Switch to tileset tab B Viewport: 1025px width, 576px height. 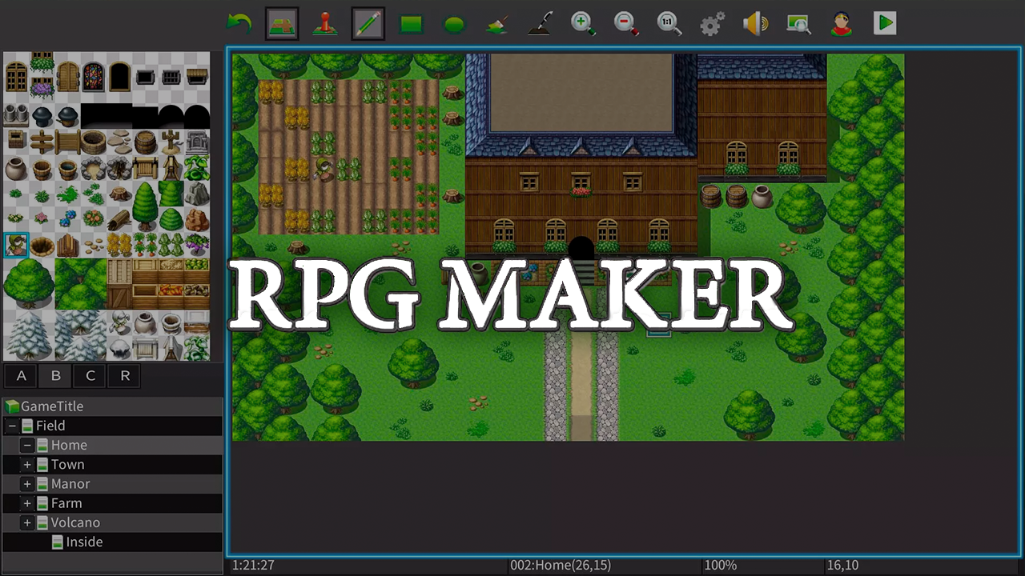(x=55, y=375)
